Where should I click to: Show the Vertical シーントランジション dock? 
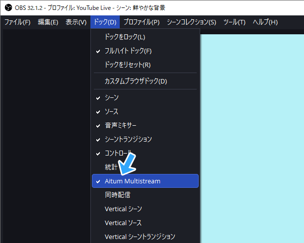click(145, 237)
